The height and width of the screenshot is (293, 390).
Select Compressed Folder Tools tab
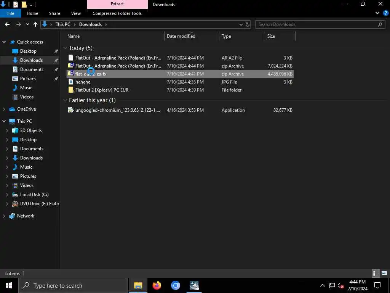[x=117, y=13]
